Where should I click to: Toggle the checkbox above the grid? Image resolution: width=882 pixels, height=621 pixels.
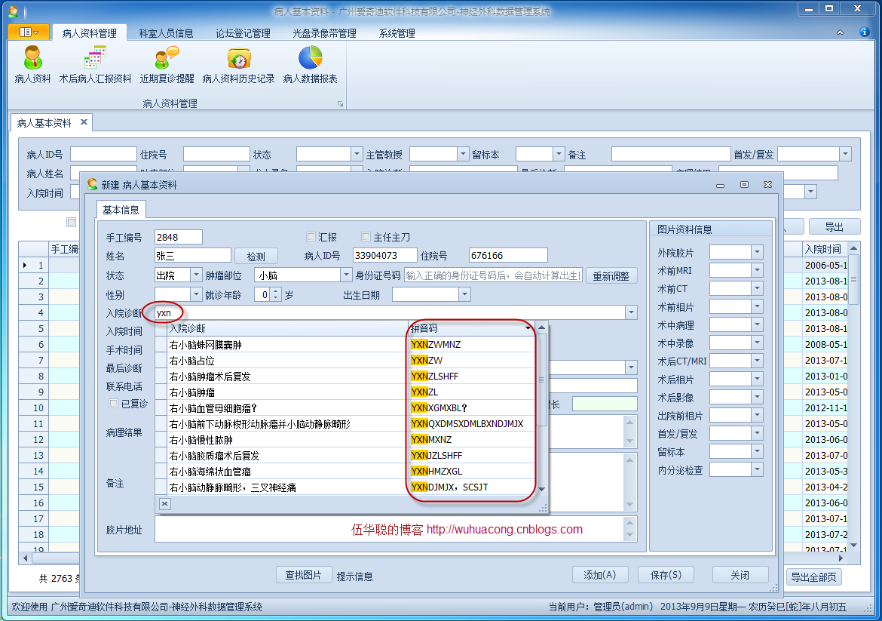coord(72,223)
